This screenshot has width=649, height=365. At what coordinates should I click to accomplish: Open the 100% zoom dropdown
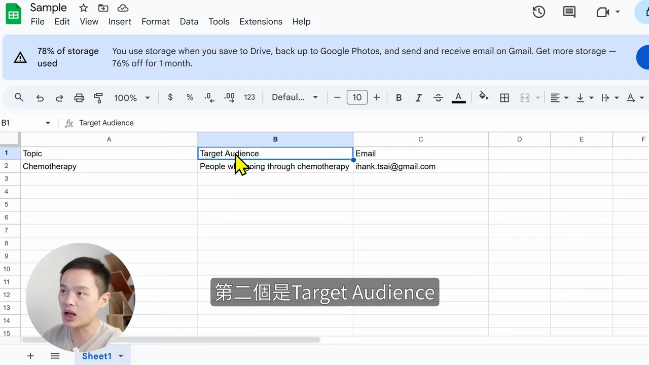point(132,98)
